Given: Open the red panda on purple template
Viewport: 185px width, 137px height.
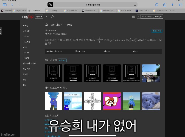Looking at the screenshot, I should tap(112, 101).
